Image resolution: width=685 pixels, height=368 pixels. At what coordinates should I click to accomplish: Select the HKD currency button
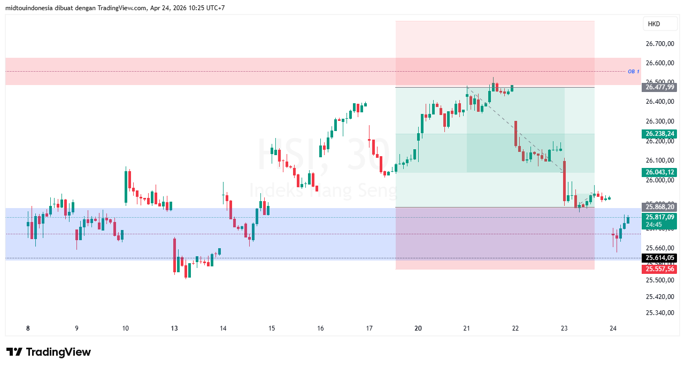click(x=660, y=24)
